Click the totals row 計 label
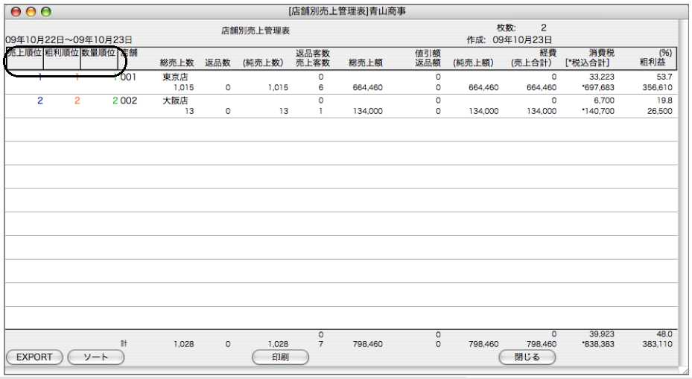Screen dimensions: 692x379 coord(124,344)
